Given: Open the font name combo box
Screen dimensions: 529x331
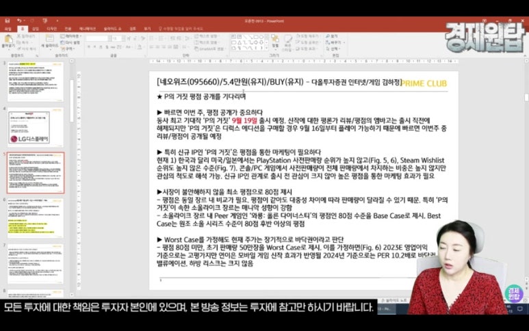Looking at the screenshot, I should click(x=97, y=38).
